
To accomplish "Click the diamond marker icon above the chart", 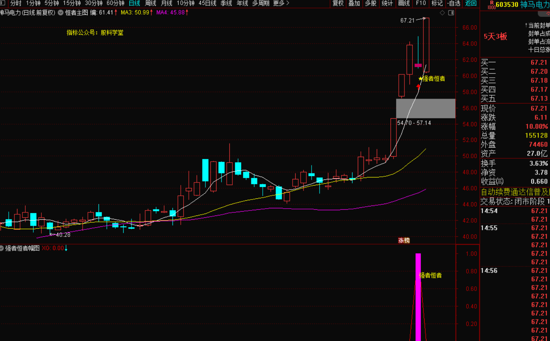I will click(x=442, y=13).
